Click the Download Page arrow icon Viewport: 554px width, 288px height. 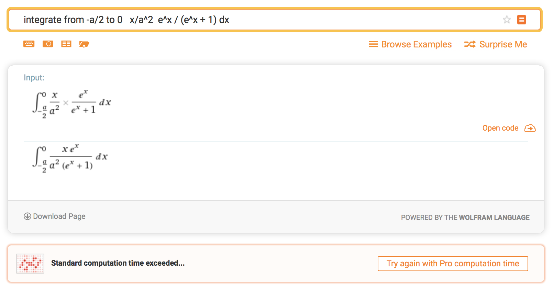27,216
